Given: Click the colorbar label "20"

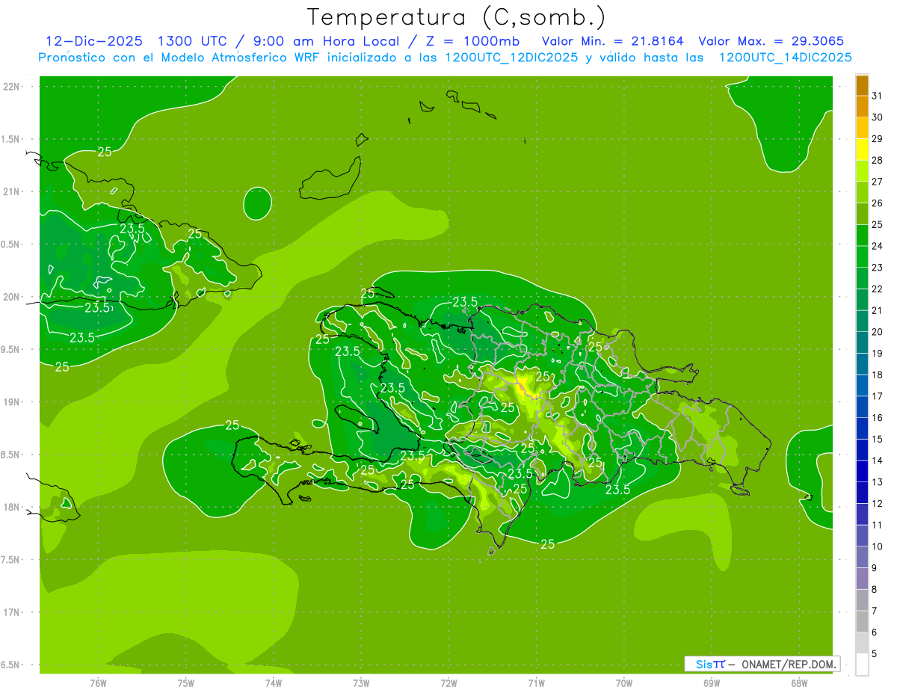Looking at the screenshot, I should coord(877,332).
